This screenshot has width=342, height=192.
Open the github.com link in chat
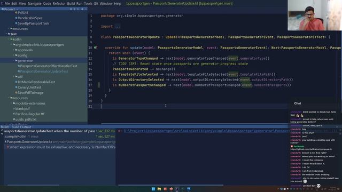point(311,149)
